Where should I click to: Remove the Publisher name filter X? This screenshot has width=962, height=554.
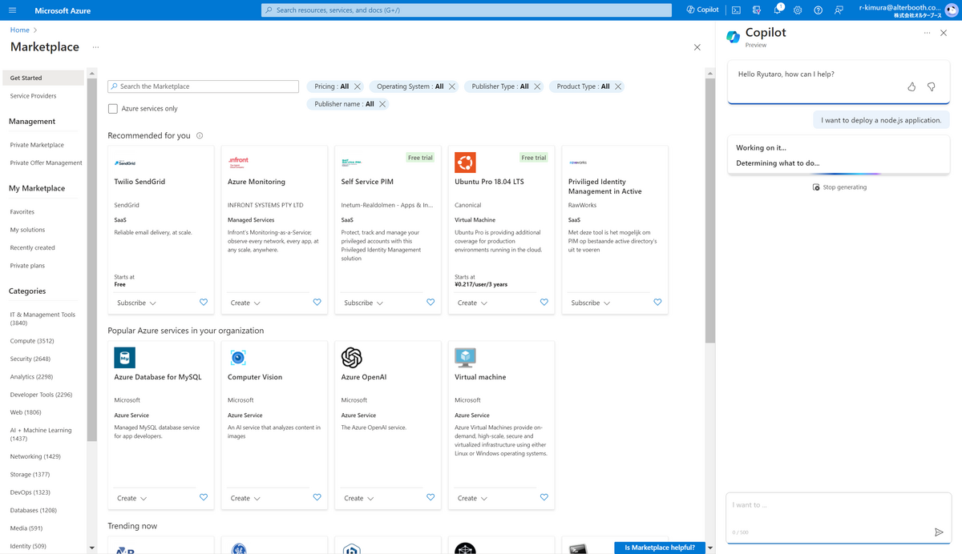pos(382,104)
